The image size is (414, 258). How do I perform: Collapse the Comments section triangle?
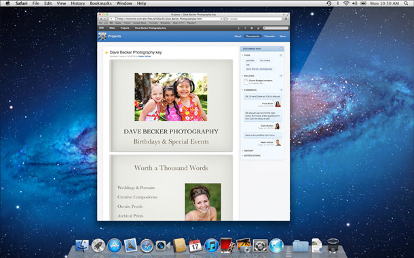(x=242, y=90)
